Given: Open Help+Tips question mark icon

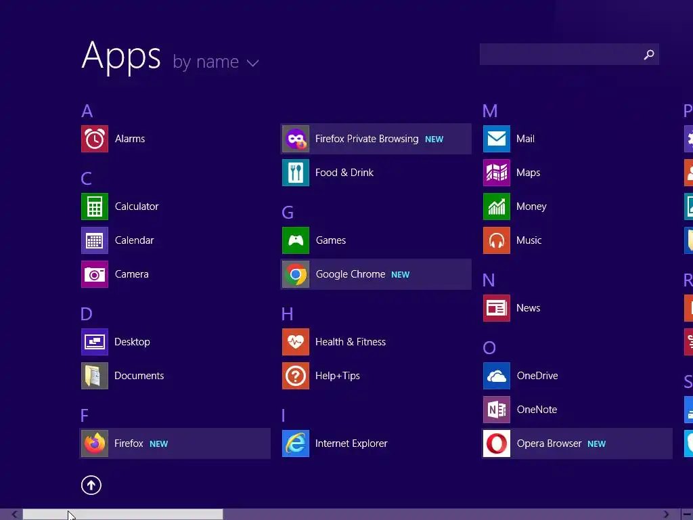Looking at the screenshot, I should [x=296, y=376].
